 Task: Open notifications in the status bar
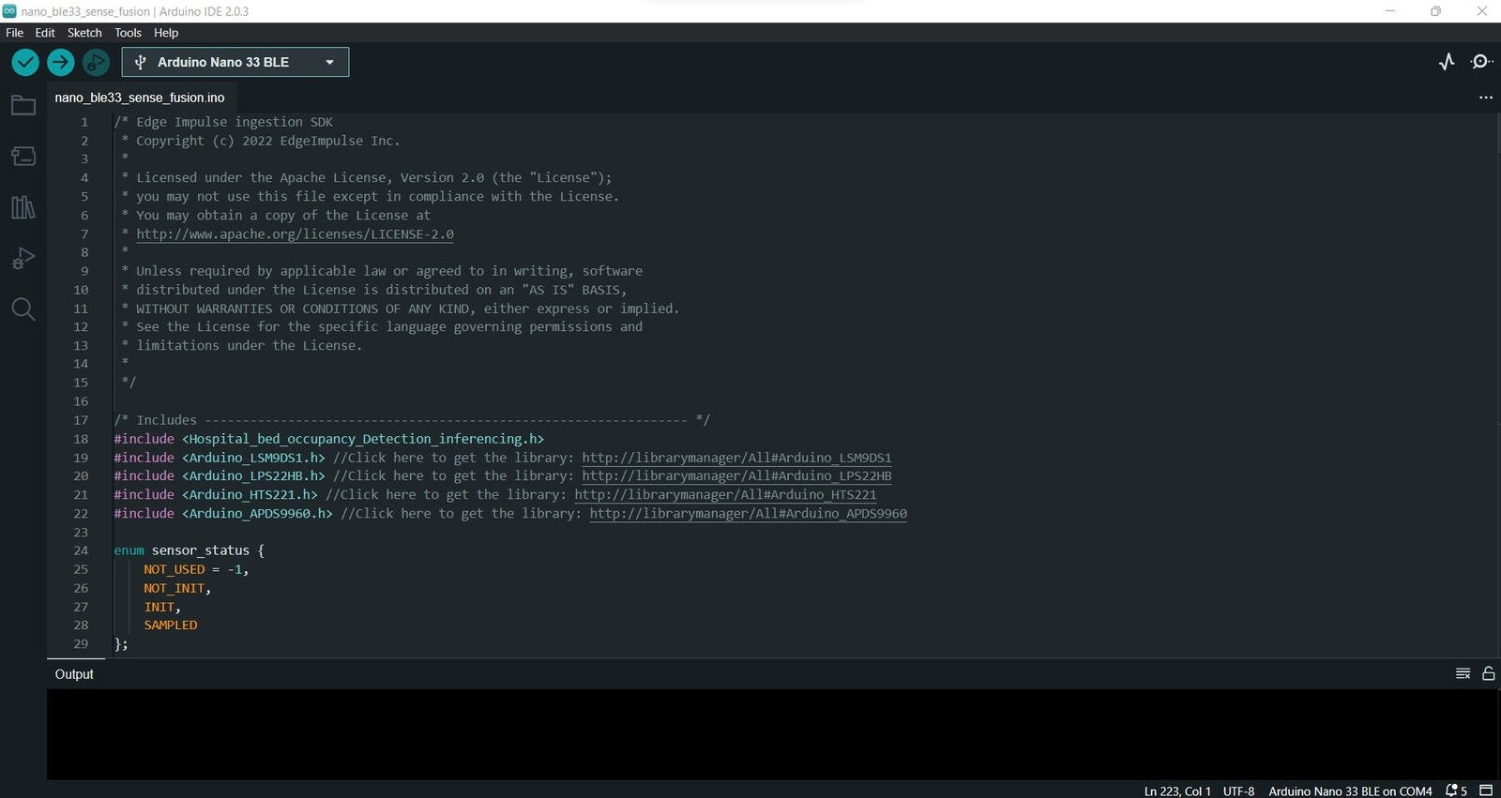tap(1456, 790)
